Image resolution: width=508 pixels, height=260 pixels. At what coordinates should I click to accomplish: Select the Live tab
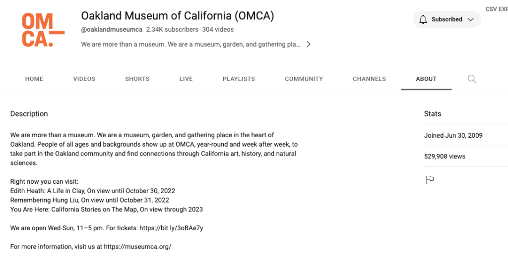tap(186, 79)
